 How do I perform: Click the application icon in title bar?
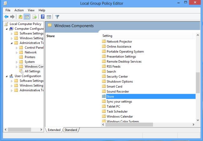coord(5,3)
